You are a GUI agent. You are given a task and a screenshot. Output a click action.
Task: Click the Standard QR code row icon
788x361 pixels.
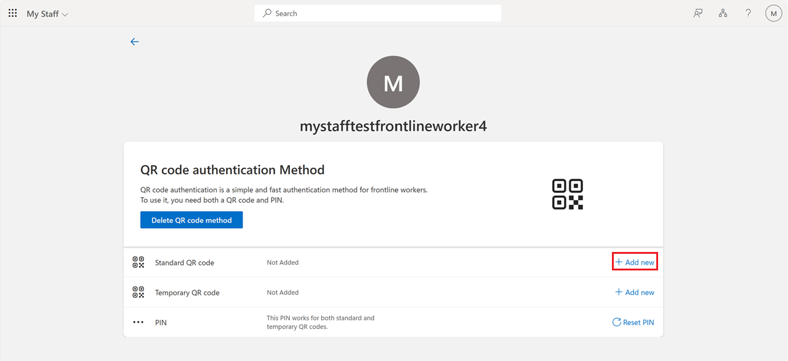click(x=138, y=262)
